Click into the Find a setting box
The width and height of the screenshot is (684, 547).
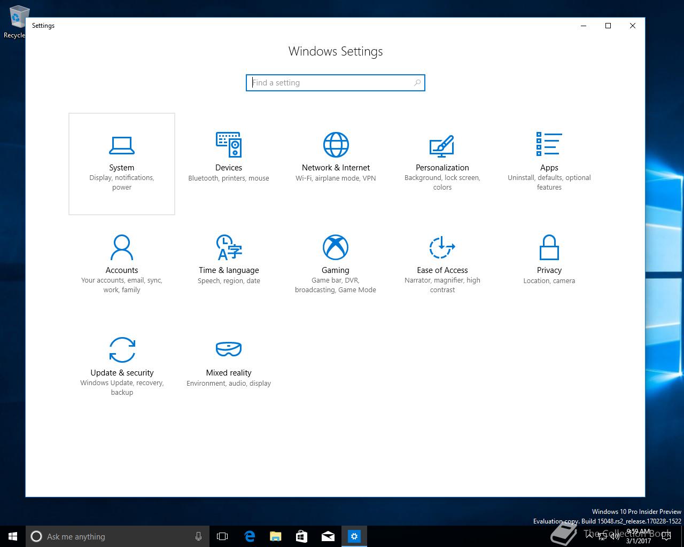tap(336, 83)
